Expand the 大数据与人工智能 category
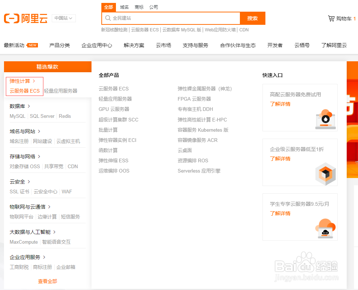Screen dimensions: 358x290 coord(33,232)
